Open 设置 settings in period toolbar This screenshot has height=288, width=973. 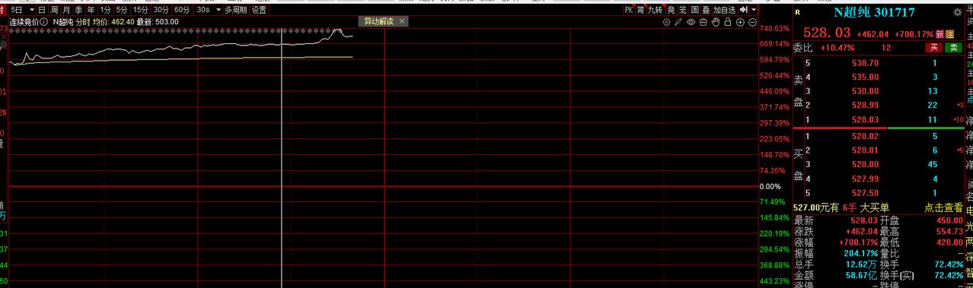click(x=259, y=10)
